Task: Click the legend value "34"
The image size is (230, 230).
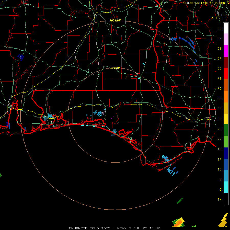Action: click(220, 109)
